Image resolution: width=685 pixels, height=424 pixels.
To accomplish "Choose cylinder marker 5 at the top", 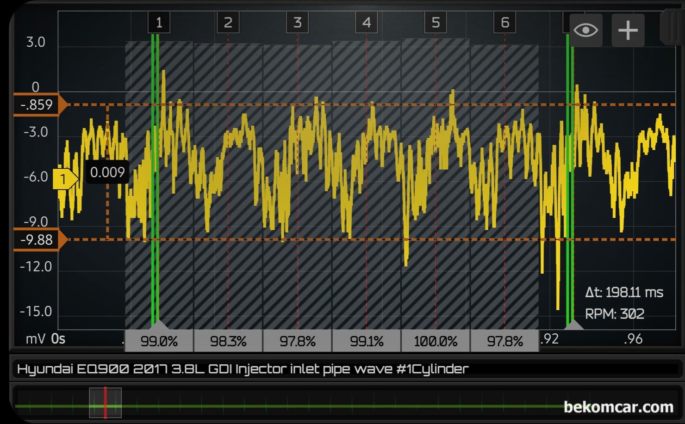I will [436, 23].
